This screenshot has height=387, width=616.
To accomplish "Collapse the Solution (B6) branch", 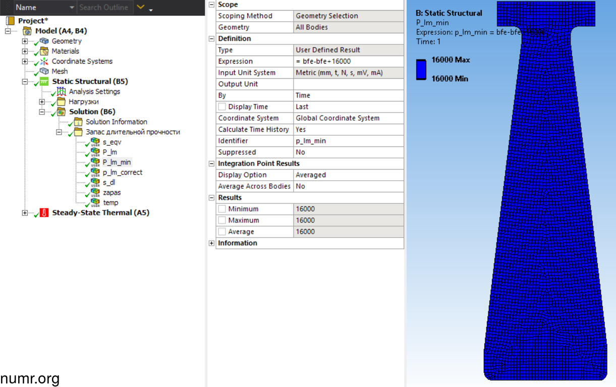I will [x=42, y=112].
